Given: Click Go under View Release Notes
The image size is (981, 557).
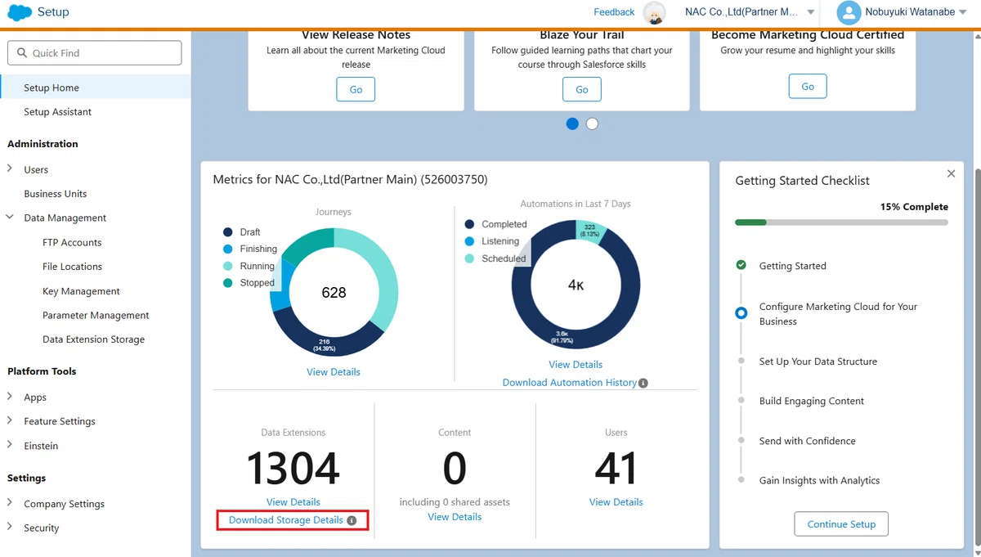Looking at the screenshot, I should pos(356,89).
